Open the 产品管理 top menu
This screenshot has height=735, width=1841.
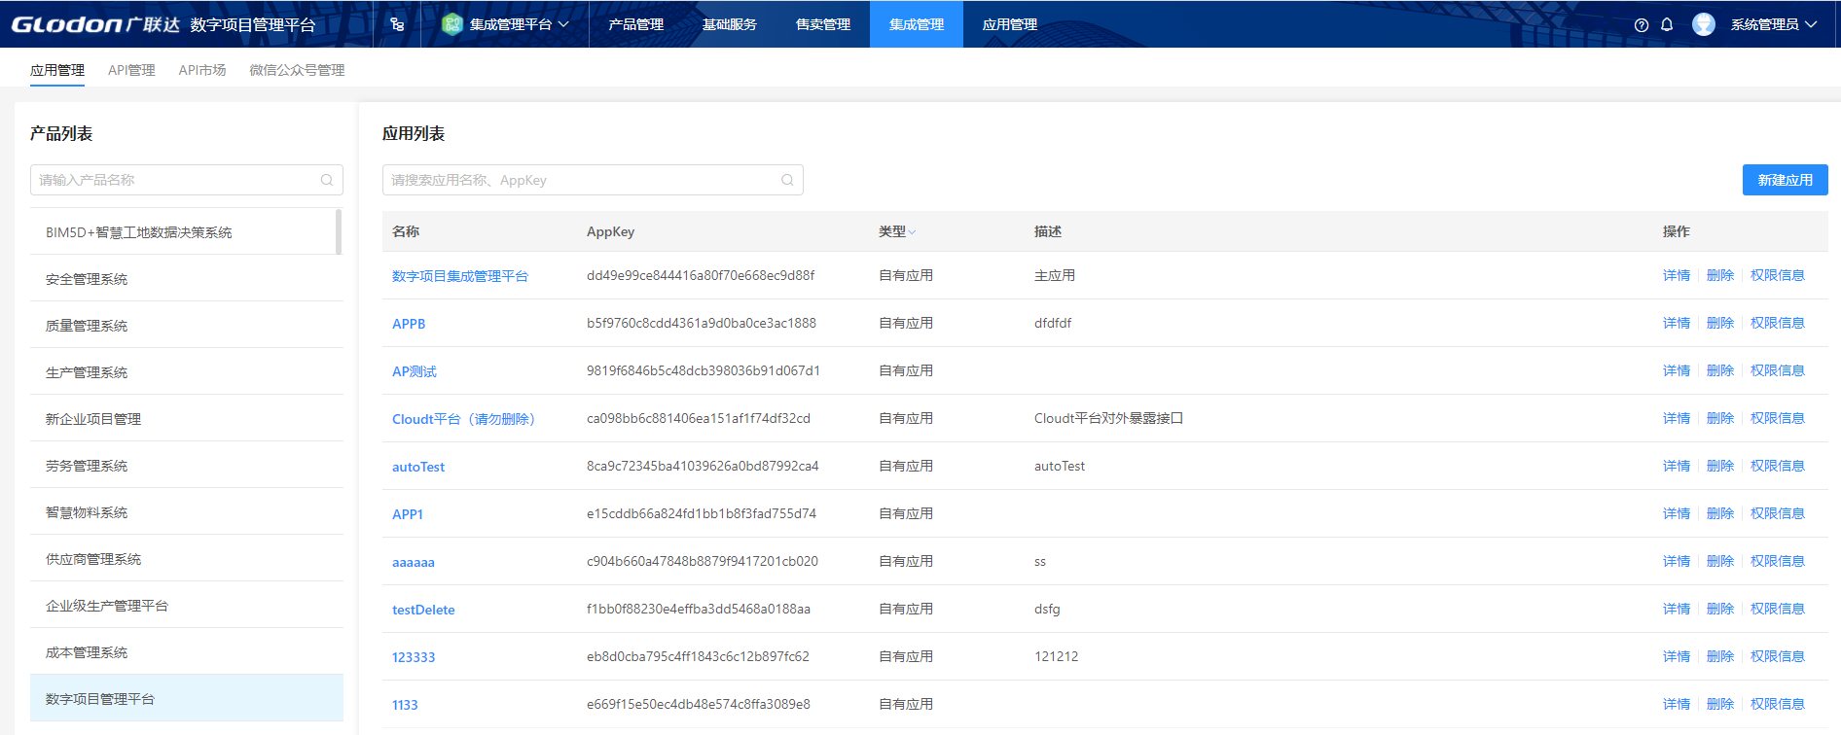tap(635, 24)
